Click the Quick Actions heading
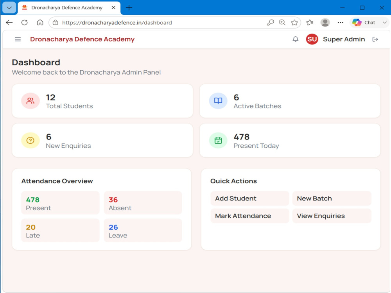The image size is (391, 293). [234, 181]
